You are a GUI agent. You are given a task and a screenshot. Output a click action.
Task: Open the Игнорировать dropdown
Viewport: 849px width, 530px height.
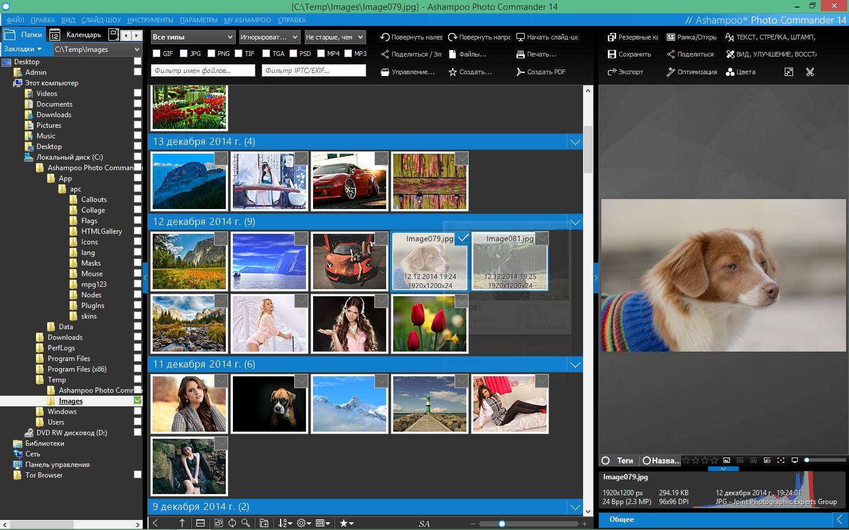click(x=269, y=37)
